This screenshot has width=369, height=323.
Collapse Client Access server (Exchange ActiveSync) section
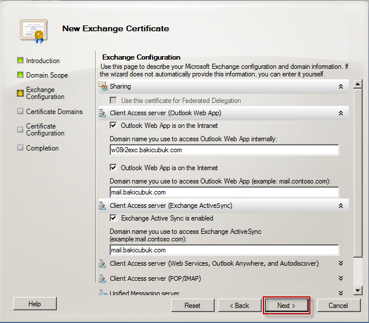pyautogui.click(x=341, y=205)
